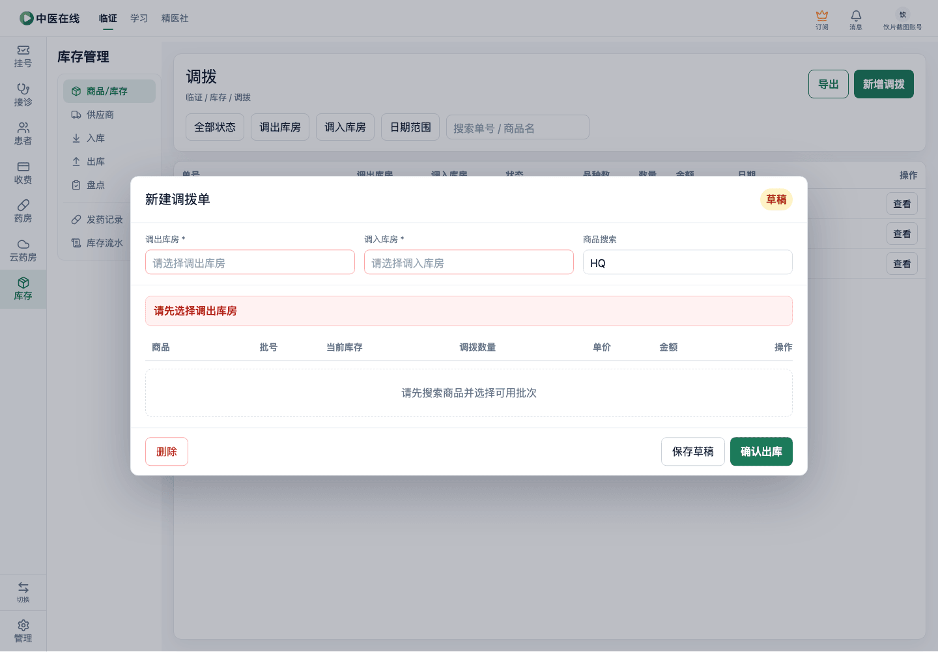Click 临证 in the breadcrumb
The width and height of the screenshot is (938, 652).
click(194, 98)
